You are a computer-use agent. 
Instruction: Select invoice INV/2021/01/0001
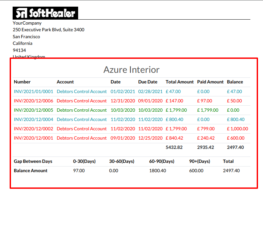(33, 91)
